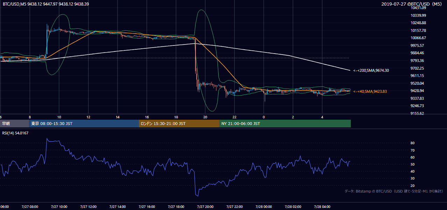Image resolution: width=447 pixels, height=210 pixels.
Task: Click price axis label 10431.09
Action: pyautogui.click(x=418, y=8)
